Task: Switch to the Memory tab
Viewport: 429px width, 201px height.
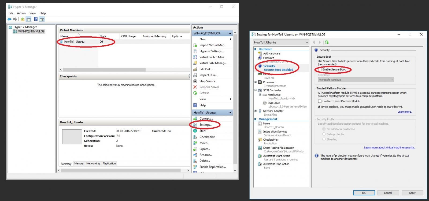Action: coord(79,163)
